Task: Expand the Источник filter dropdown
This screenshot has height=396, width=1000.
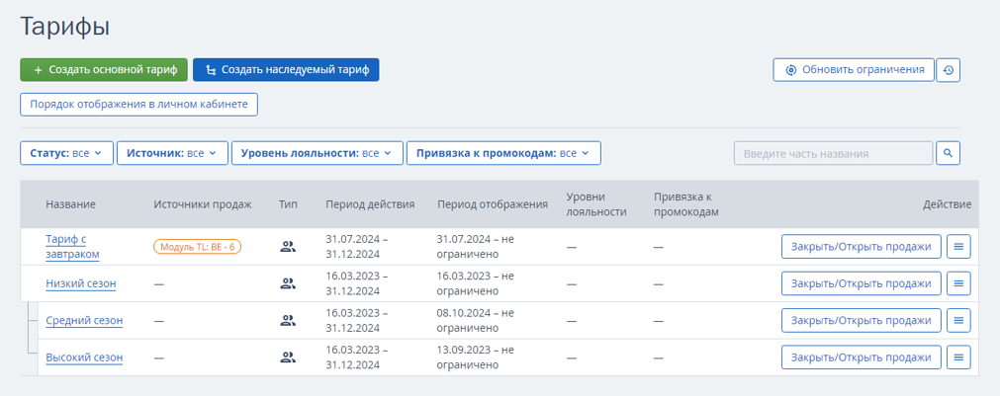Action: click(172, 153)
